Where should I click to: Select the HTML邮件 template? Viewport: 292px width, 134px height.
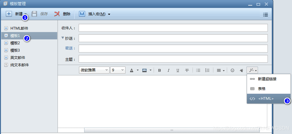pyautogui.click(x=29, y=28)
